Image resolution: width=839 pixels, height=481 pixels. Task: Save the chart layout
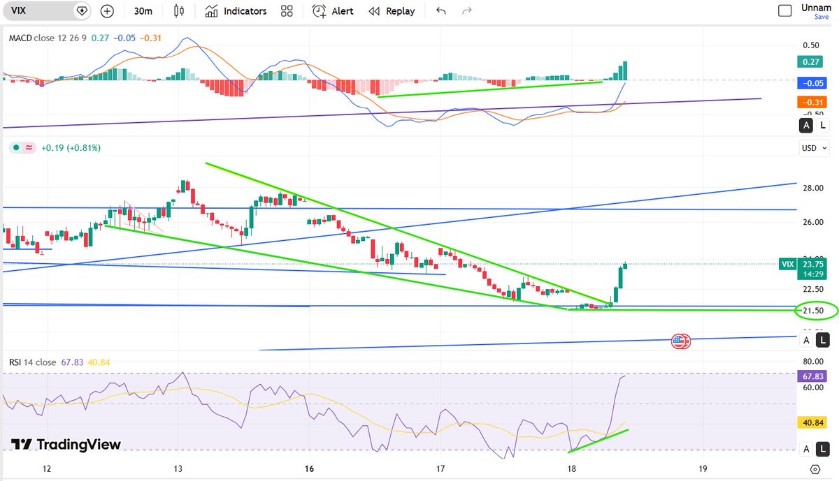pyautogui.click(x=822, y=17)
